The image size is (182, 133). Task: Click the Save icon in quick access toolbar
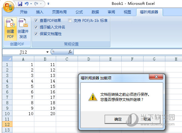click(20, 4)
